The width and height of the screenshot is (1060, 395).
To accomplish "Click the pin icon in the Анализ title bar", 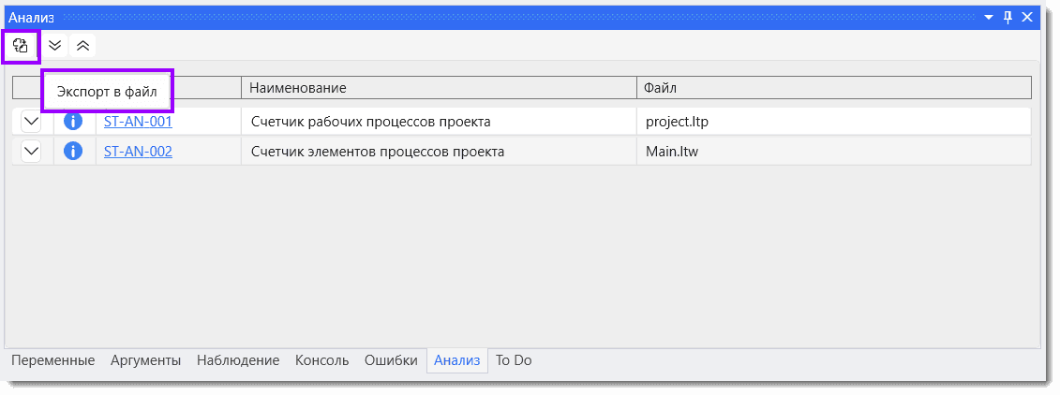I will pos(1008,17).
